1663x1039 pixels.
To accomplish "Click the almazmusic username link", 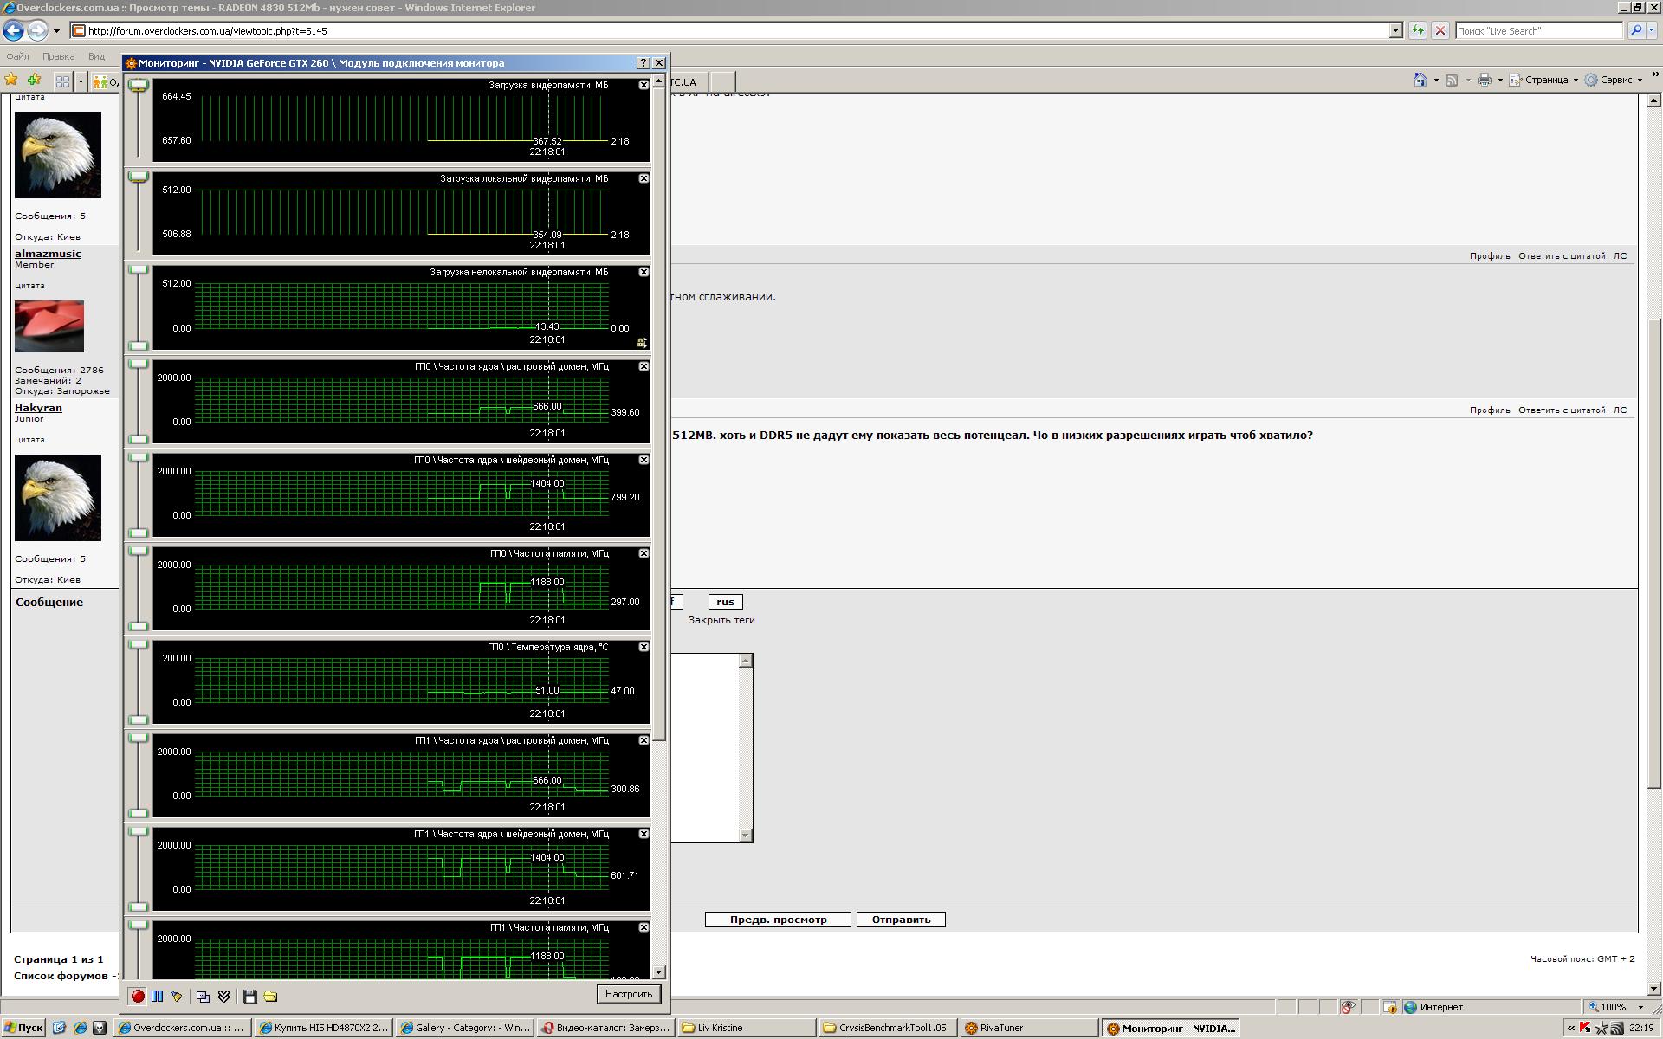I will click(48, 254).
